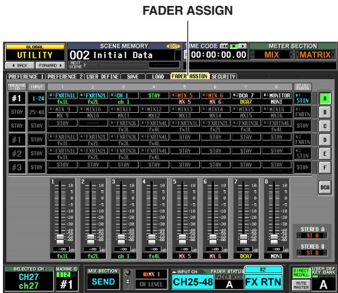Click the SEND button in mix section
Viewport: 338px width, 293px height.
click(x=103, y=282)
